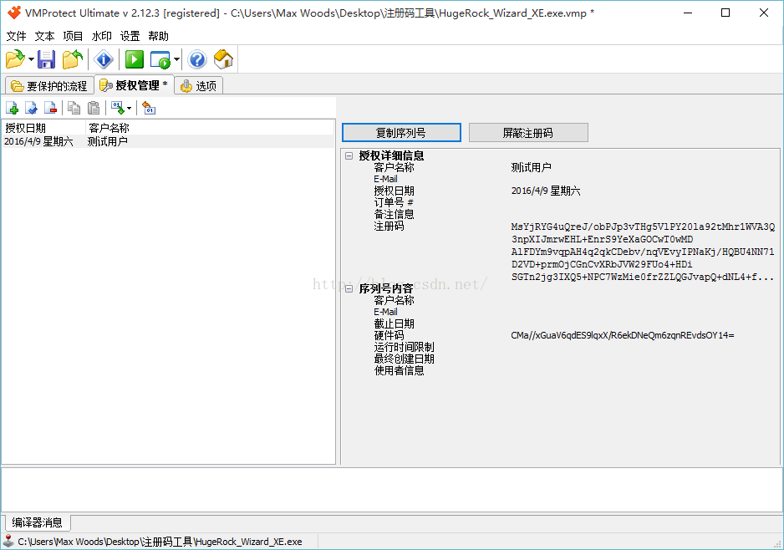
Task: Click the copy icon in license toolbar
Action: [x=74, y=108]
